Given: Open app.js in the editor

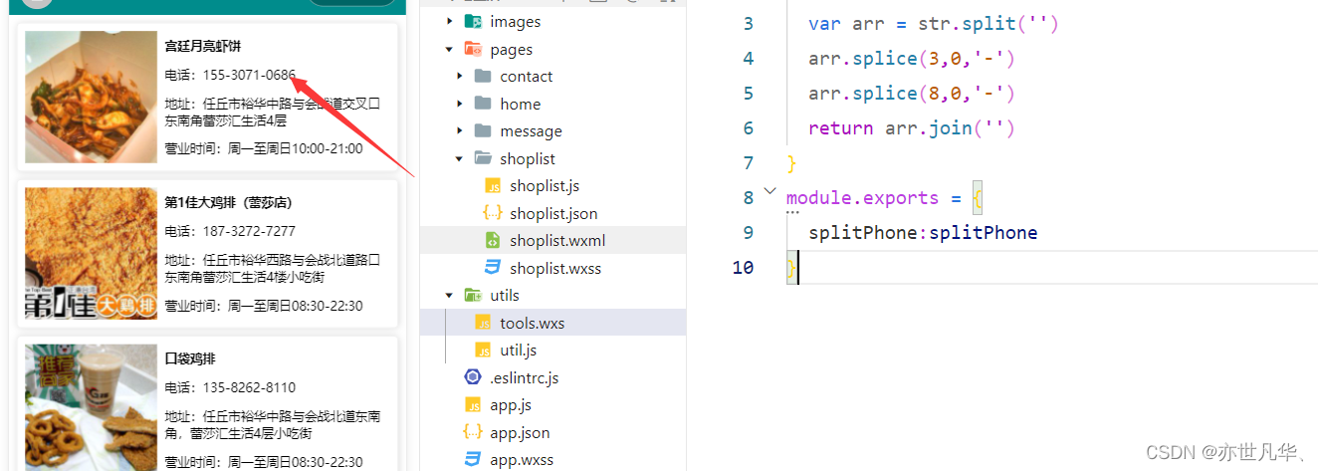Looking at the screenshot, I should 511,404.
